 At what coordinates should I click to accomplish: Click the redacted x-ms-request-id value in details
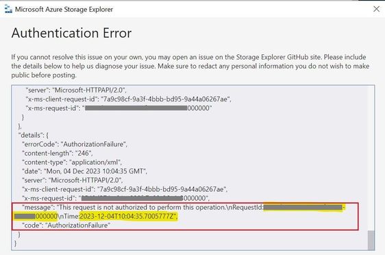(132, 198)
